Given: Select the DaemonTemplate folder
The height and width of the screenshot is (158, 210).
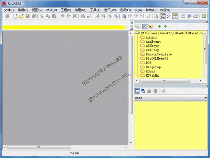Looking at the screenshot, I should (159, 54).
